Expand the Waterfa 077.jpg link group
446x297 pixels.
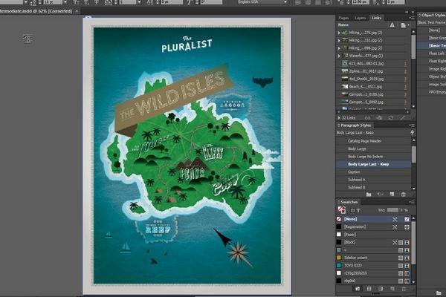click(339, 56)
